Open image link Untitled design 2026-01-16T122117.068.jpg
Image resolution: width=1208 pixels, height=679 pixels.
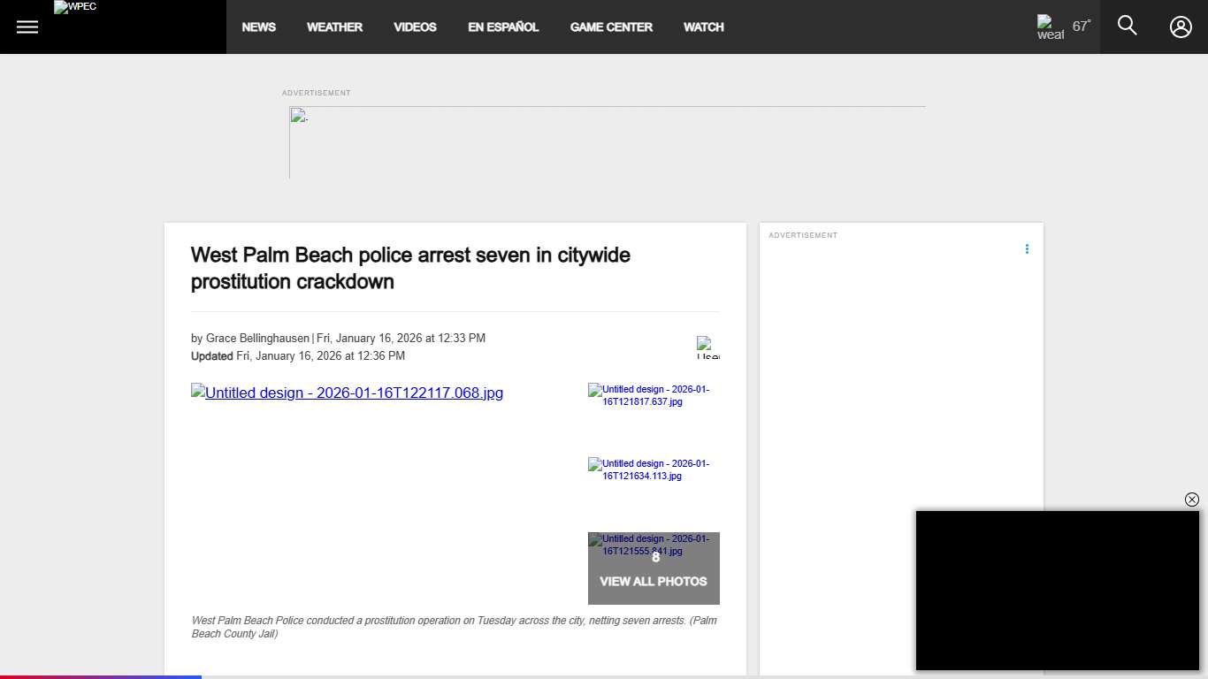pyautogui.click(x=347, y=393)
